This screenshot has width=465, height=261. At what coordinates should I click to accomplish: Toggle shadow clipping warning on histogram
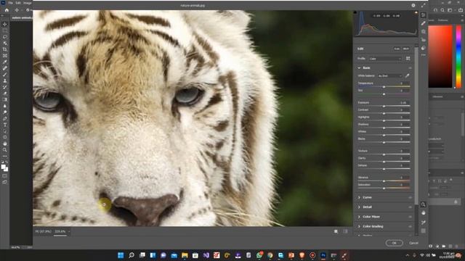tap(355, 12)
